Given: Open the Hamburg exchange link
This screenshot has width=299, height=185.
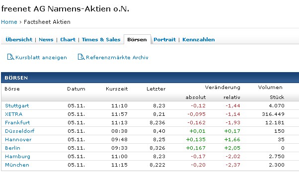Looking at the screenshot, I should 17,157.
